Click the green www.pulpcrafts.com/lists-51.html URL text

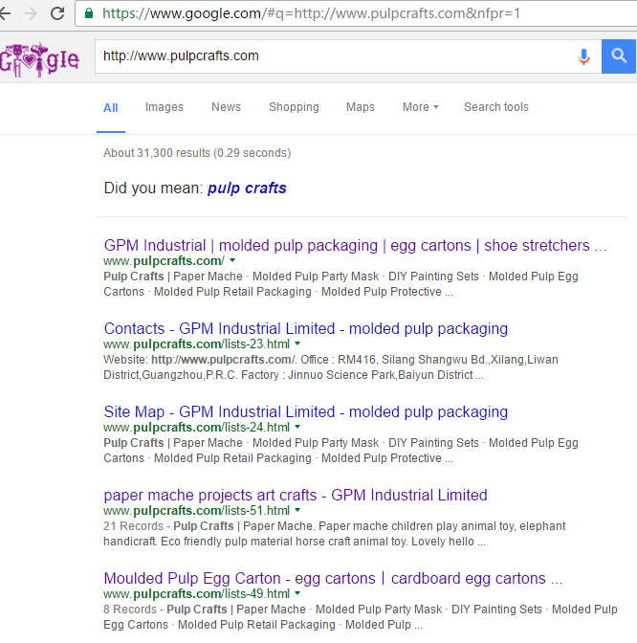click(196, 511)
